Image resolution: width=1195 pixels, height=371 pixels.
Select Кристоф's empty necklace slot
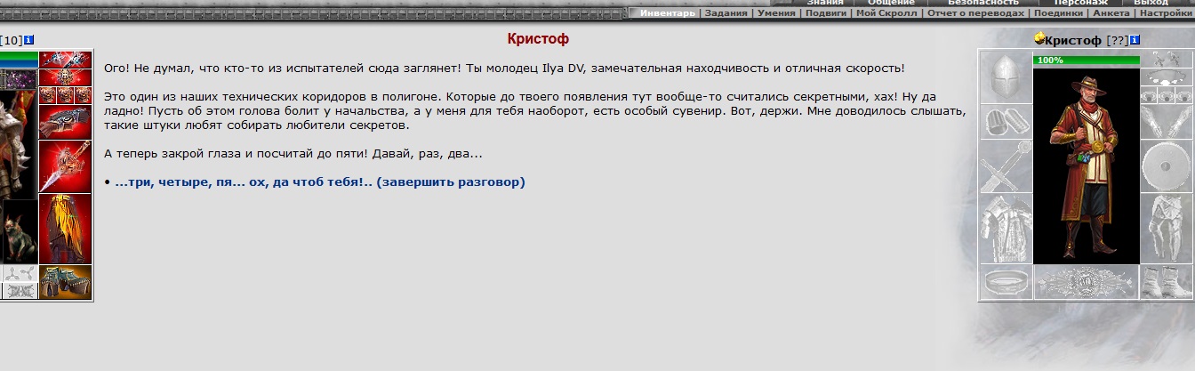coord(1167,78)
